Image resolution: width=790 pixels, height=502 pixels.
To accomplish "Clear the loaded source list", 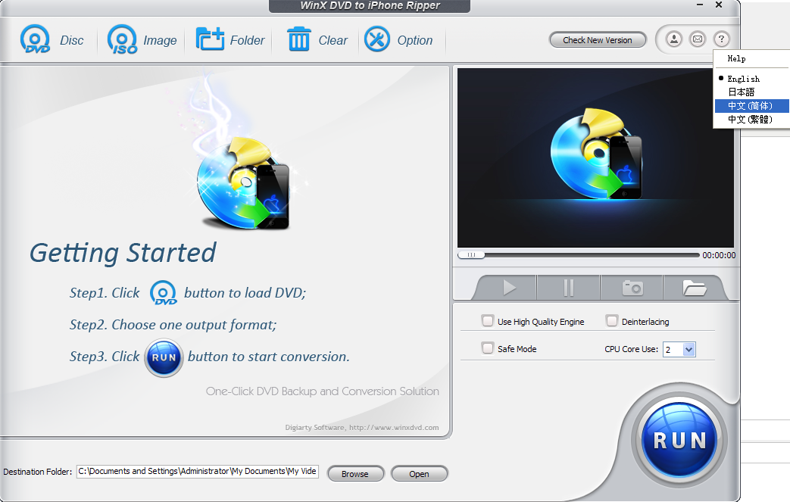I will [317, 39].
